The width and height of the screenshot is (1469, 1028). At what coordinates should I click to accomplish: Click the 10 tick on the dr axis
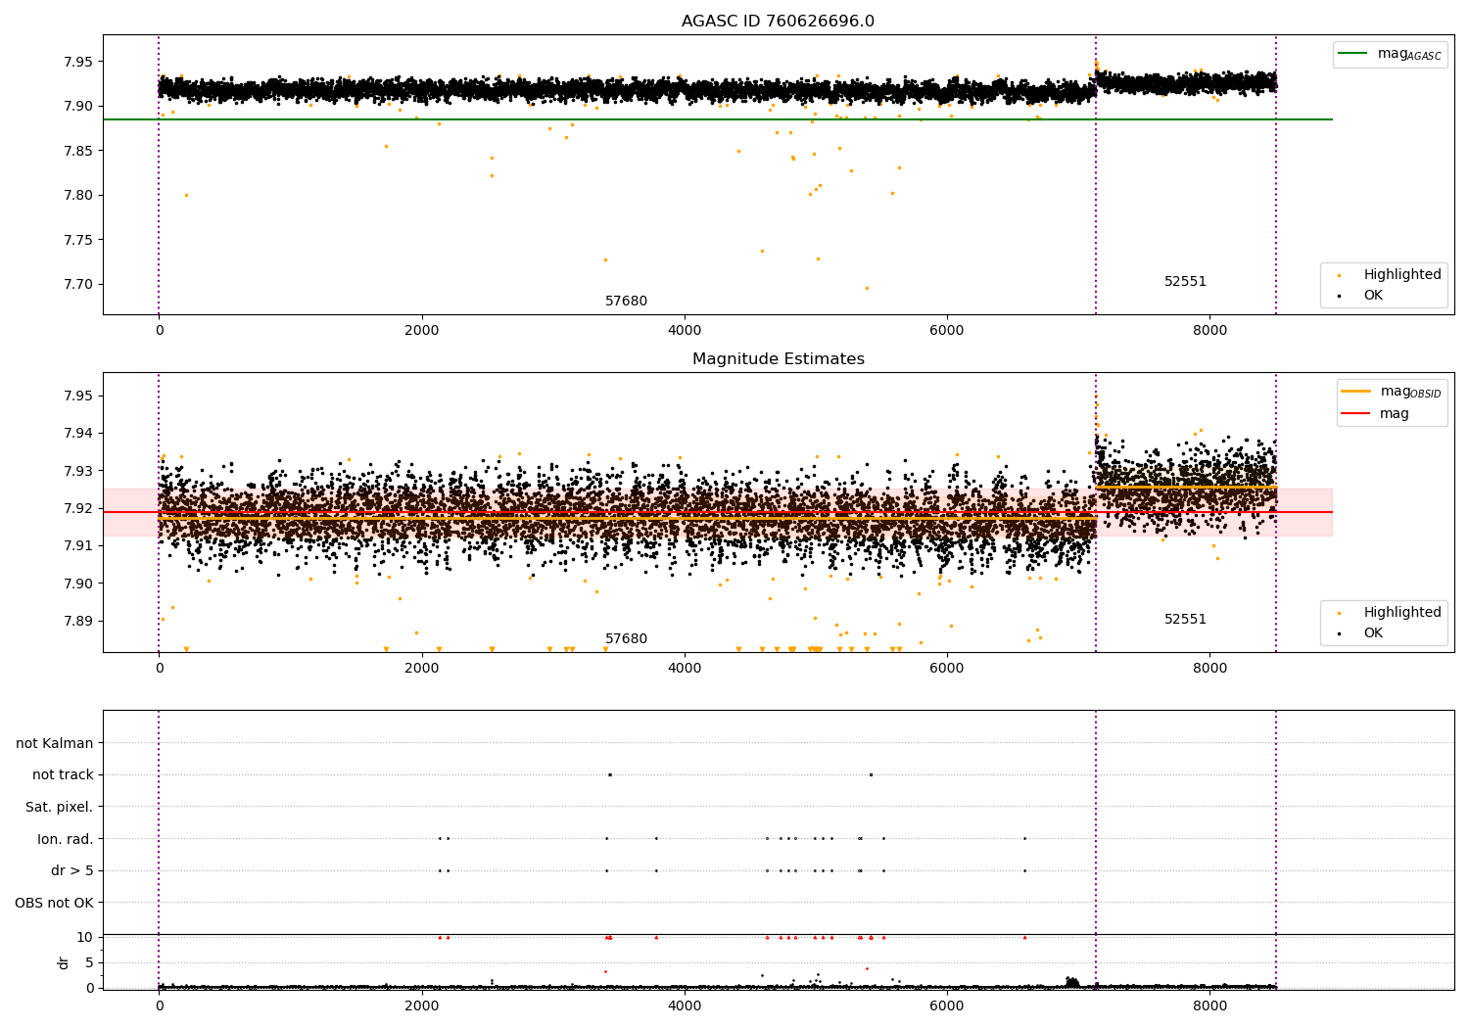pos(85,937)
